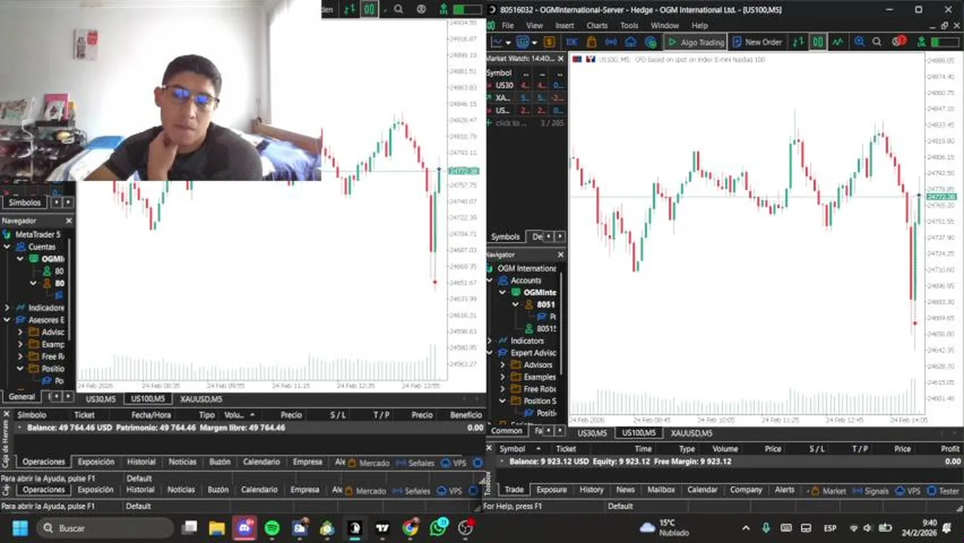Switch OGM chart to bar chart
This screenshot has height=543, width=964.
click(799, 42)
